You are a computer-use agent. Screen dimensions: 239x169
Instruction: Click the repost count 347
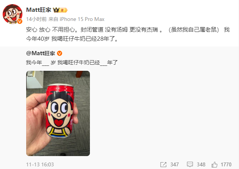coord(175,164)
